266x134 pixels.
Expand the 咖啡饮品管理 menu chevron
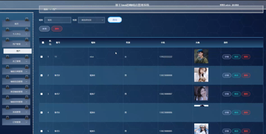27,82
